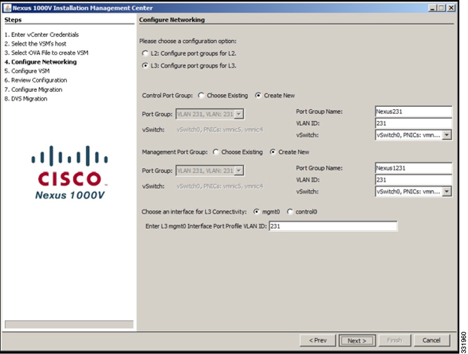Minimize the Installation Management Center window

coord(432,8)
